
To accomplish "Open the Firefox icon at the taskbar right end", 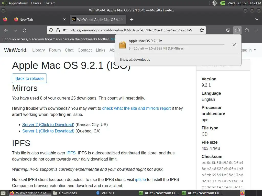I will (243, 193).
